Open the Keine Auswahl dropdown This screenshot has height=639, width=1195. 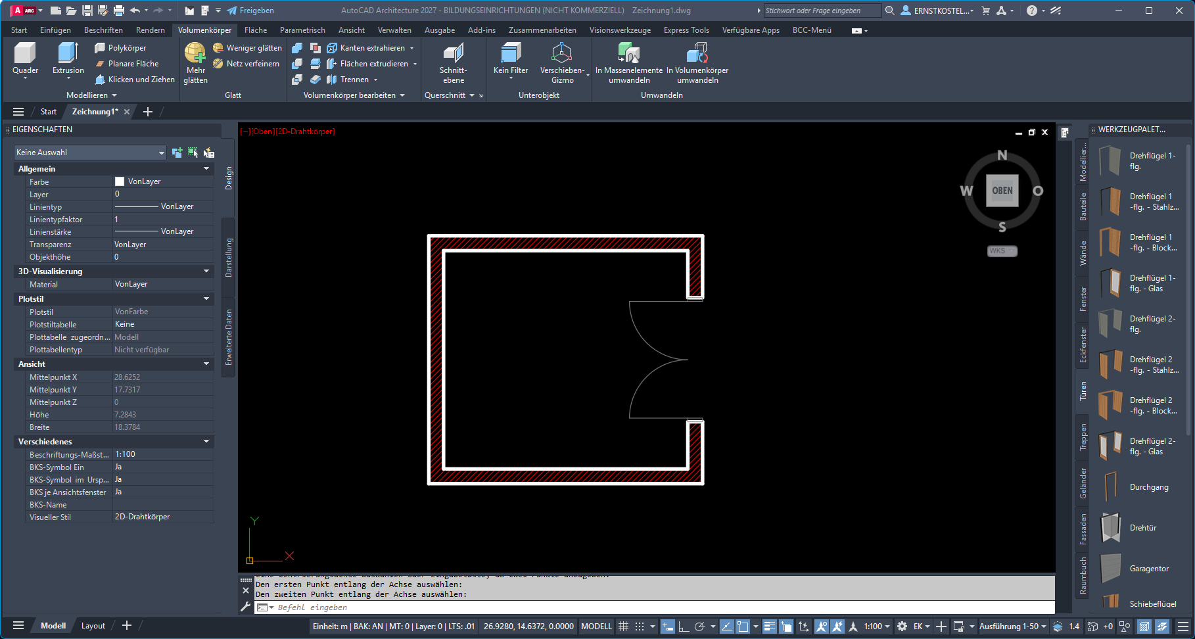click(90, 153)
